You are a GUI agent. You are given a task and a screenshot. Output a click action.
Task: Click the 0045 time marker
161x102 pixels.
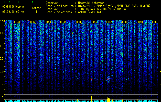pos(79,22)
